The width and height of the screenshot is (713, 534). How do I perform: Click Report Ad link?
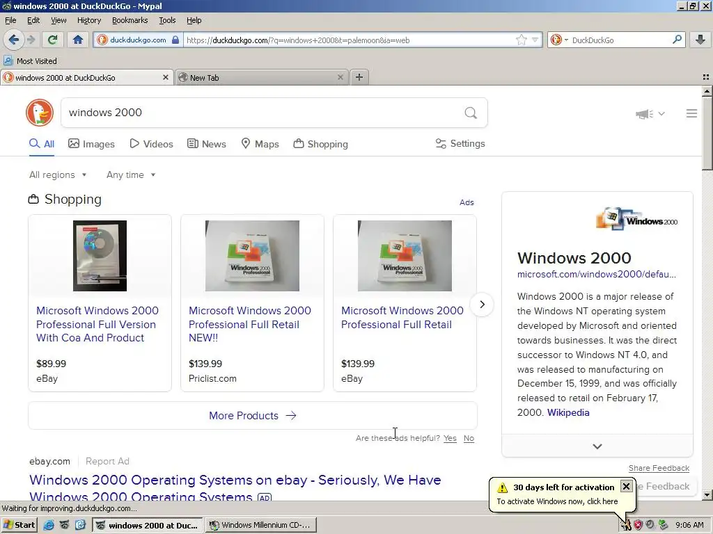point(107,462)
